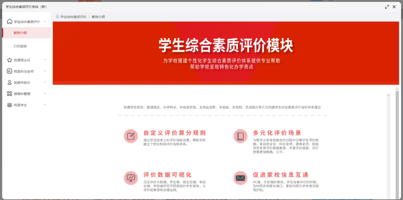Click the star icon for 我是班主任
The image size is (403, 200).
(x=9, y=60)
